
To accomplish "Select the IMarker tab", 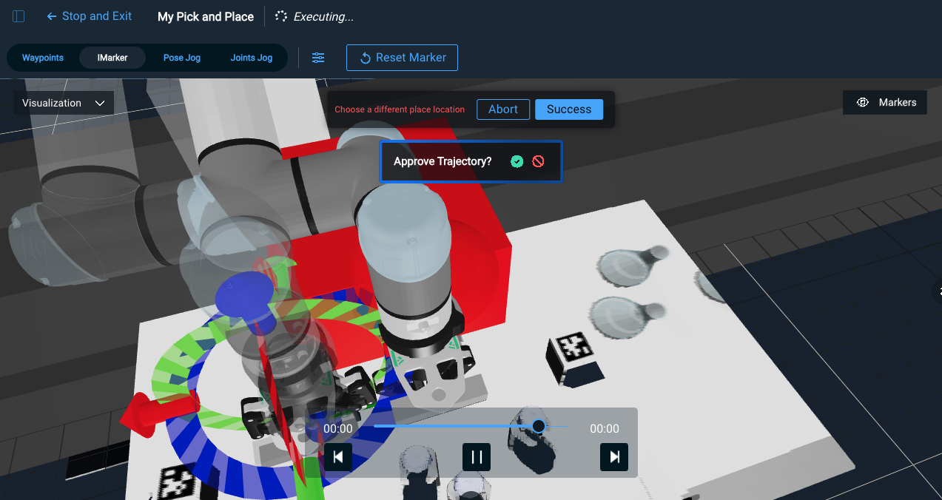I will point(112,58).
